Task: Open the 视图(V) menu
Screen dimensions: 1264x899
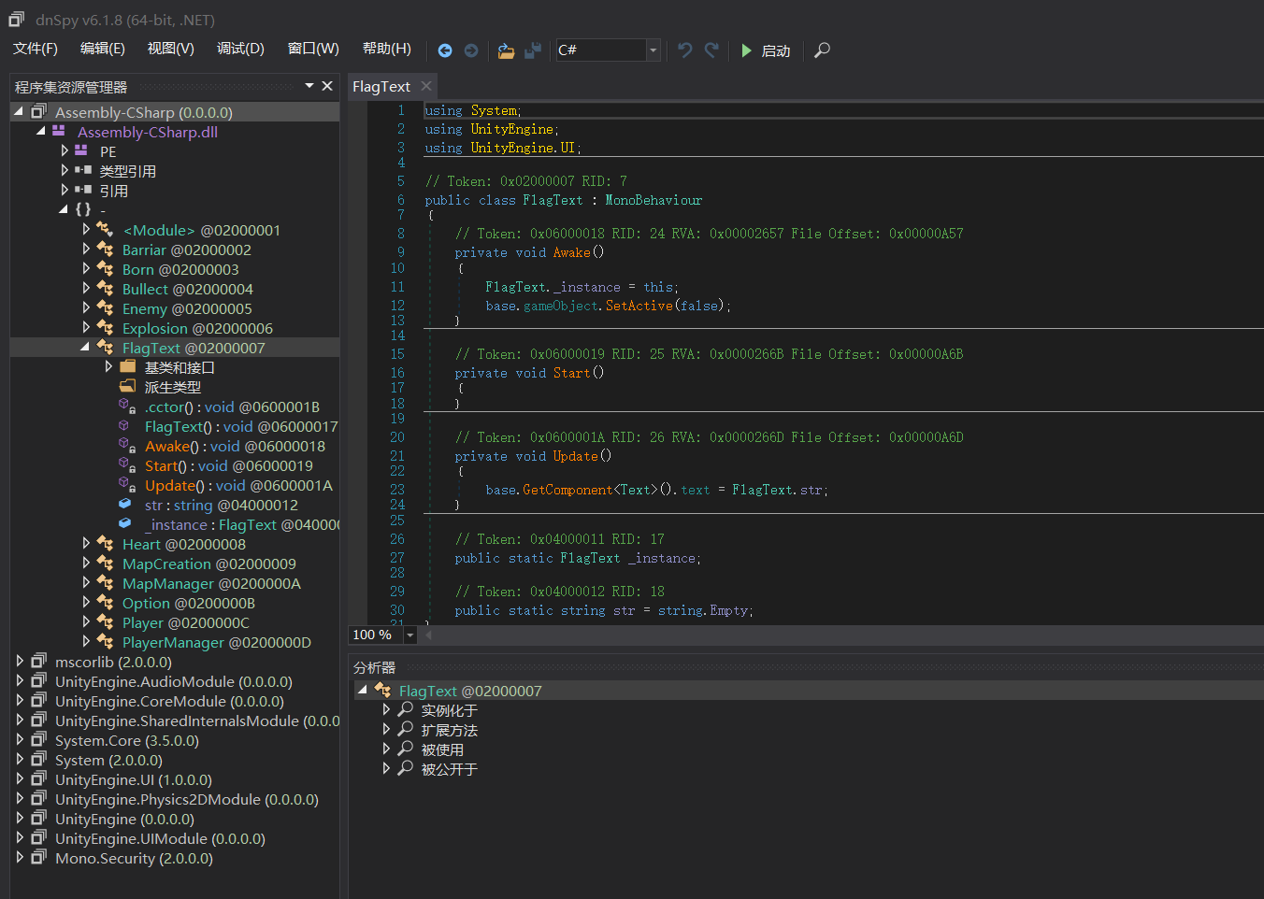Action: pos(171,49)
